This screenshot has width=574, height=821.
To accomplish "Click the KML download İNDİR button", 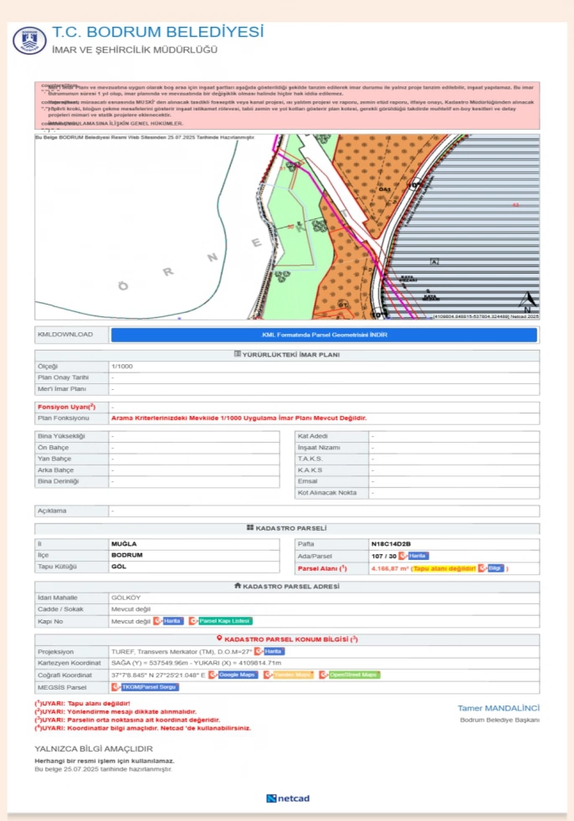I will click(324, 335).
